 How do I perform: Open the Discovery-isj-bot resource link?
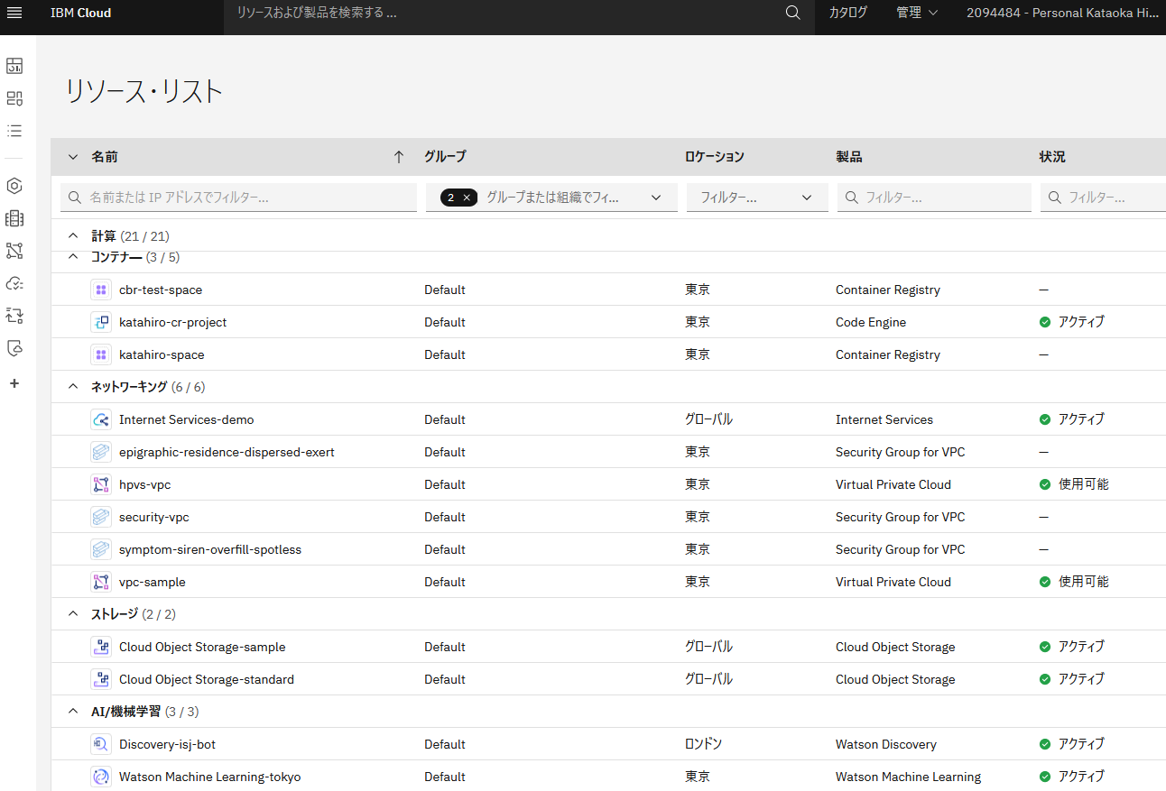(x=167, y=744)
